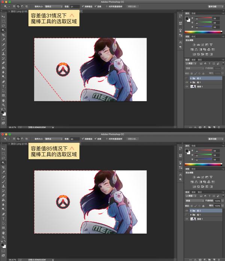Select the Eyedropper tool in the upper window
The width and height of the screenshot is (225, 261).
3,40
